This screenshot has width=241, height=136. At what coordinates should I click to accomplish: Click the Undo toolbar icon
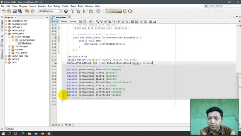(27, 11)
